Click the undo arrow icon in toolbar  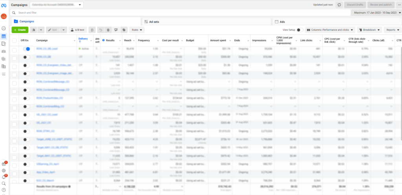[100, 30]
